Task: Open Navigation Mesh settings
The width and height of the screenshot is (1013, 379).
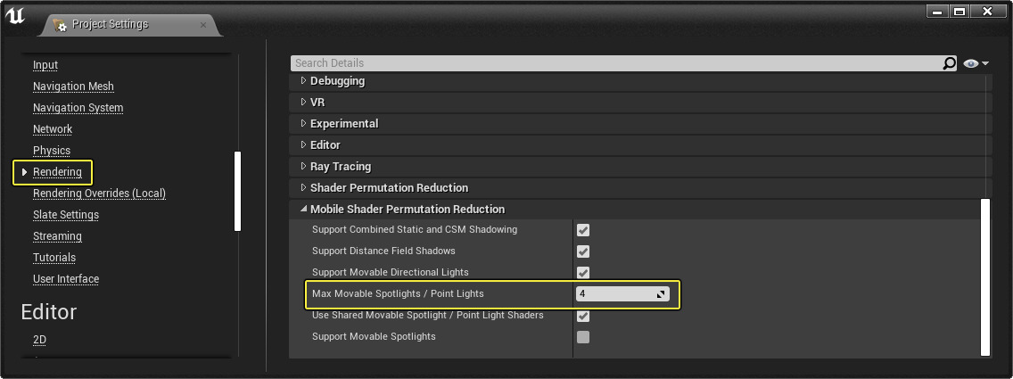Action: pos(73,87)
